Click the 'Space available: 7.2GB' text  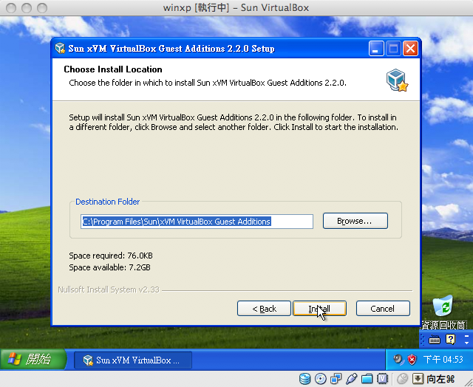(x=109, y=267)
